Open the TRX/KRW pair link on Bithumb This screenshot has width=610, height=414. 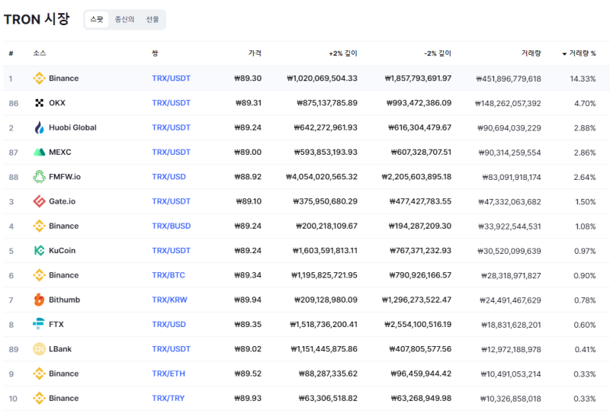pyautogui.click(x=169, y=300)
